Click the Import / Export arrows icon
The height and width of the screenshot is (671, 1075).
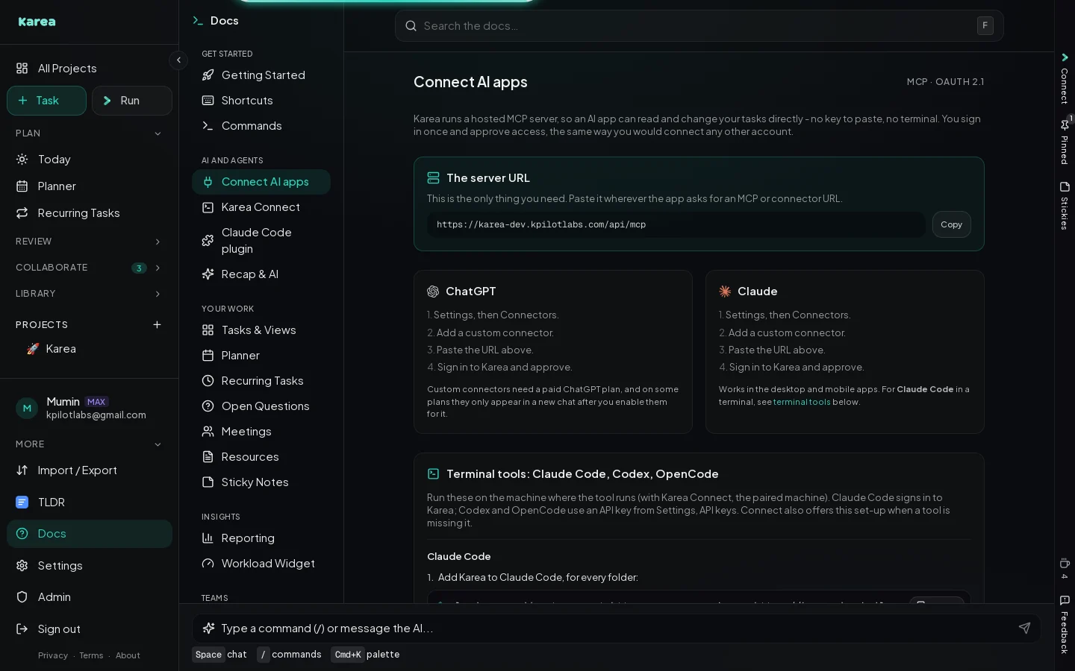22,470
